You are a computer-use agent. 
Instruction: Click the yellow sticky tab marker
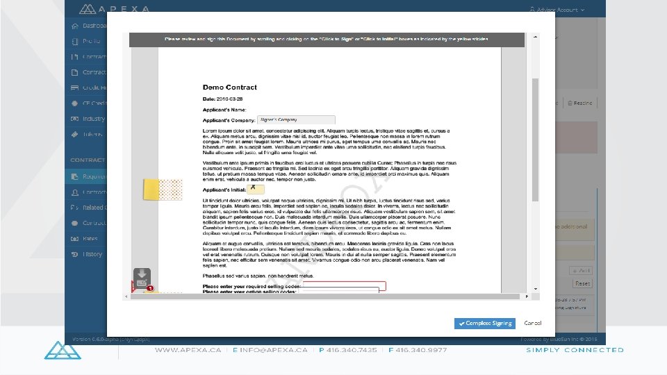point(151,190)
